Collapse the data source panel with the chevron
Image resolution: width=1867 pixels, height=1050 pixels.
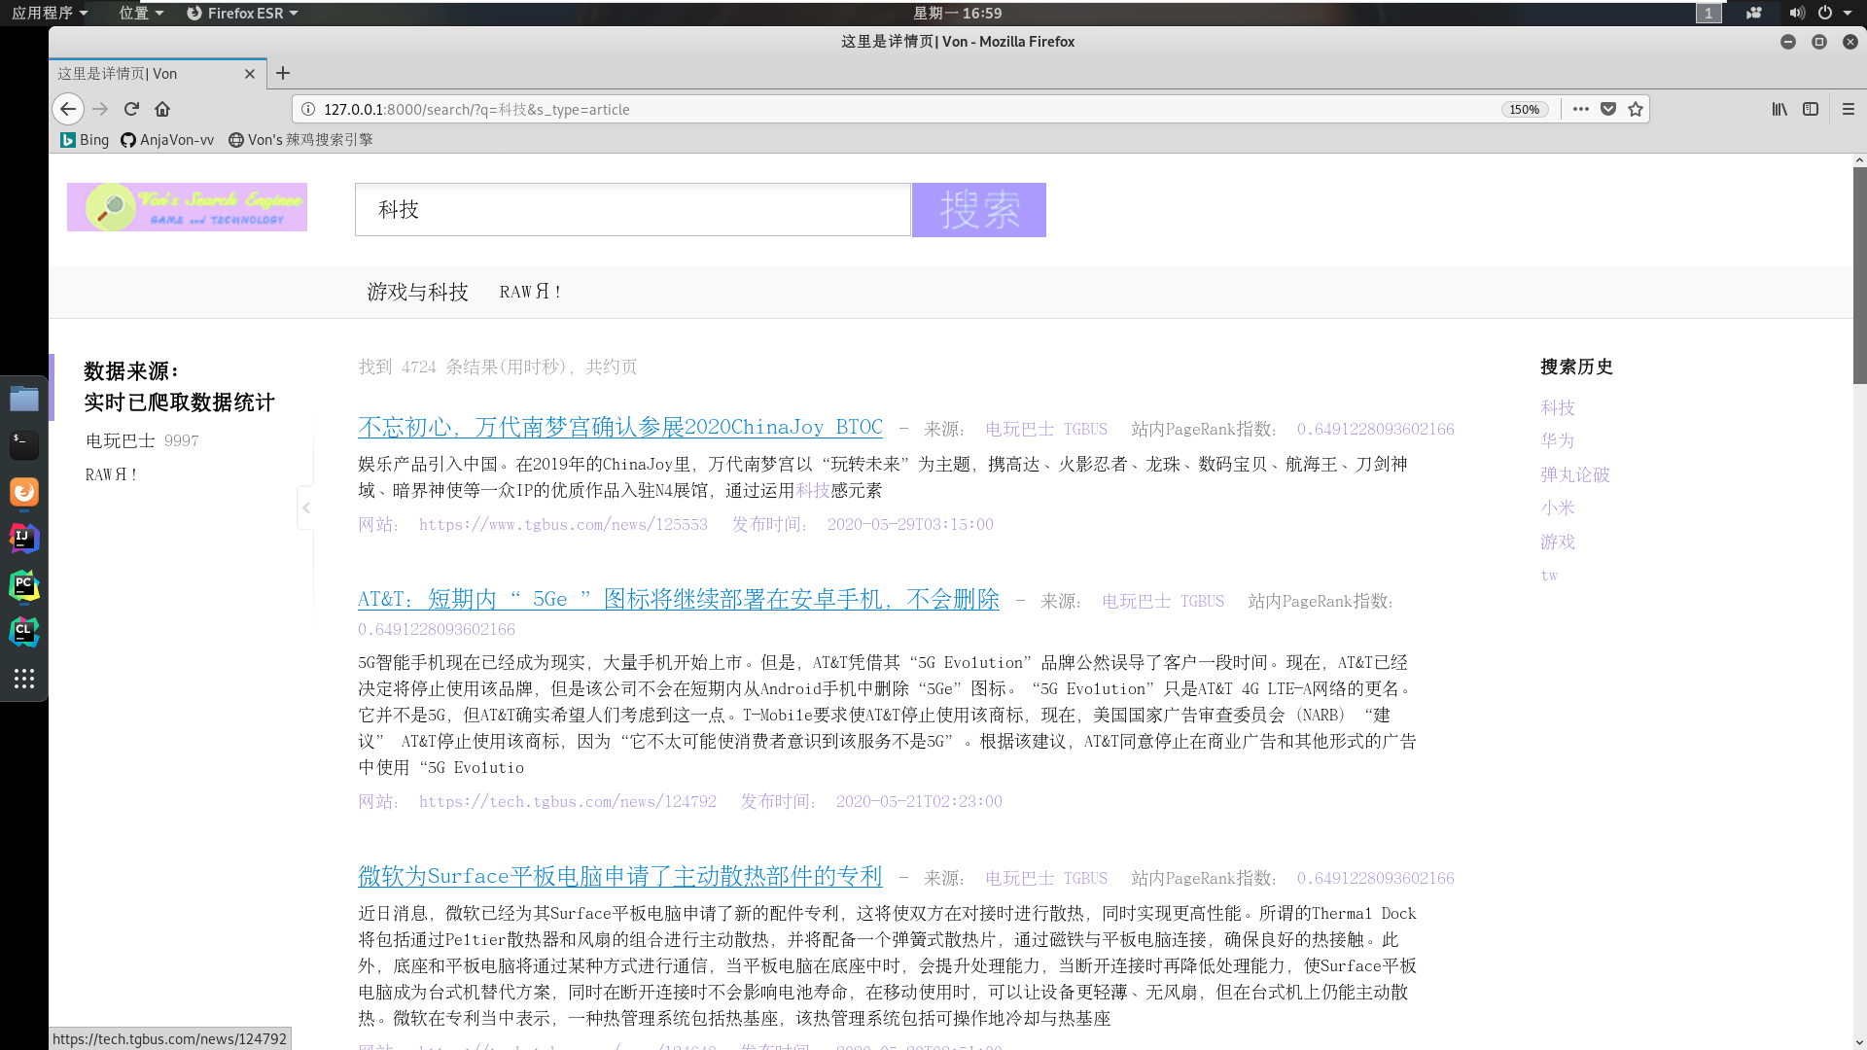tap(305, 507)
